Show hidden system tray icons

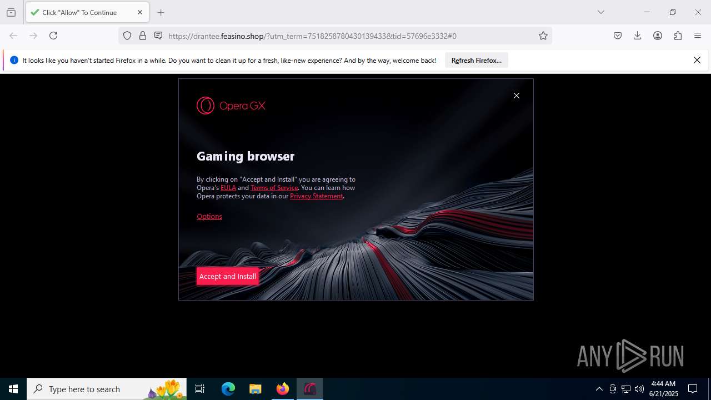pos(599,389)
